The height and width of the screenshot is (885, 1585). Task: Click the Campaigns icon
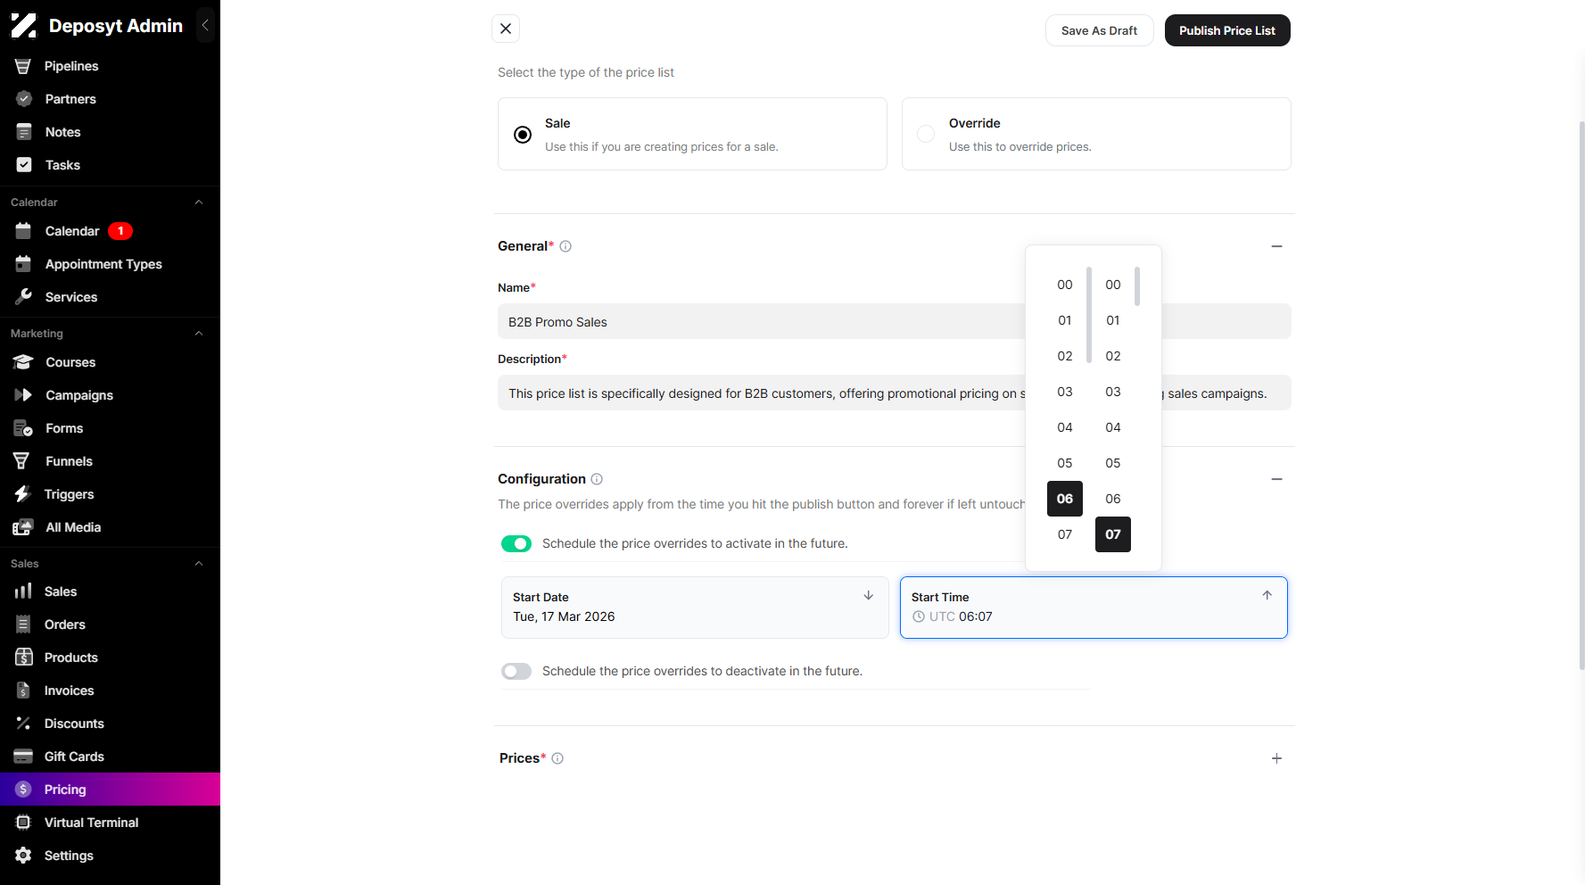pos(23,395)
